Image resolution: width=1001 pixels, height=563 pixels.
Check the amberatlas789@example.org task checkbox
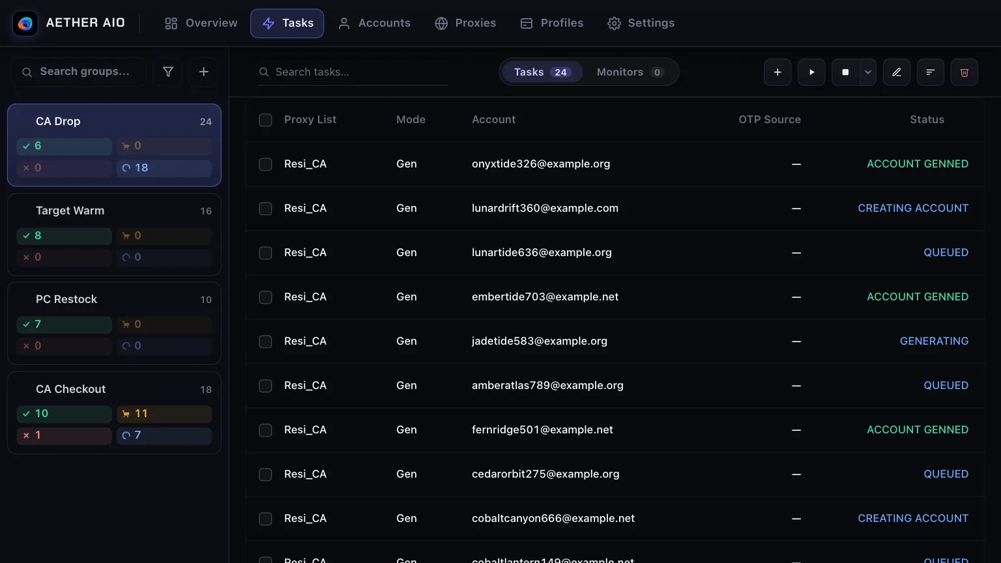(x=265, y=386)
